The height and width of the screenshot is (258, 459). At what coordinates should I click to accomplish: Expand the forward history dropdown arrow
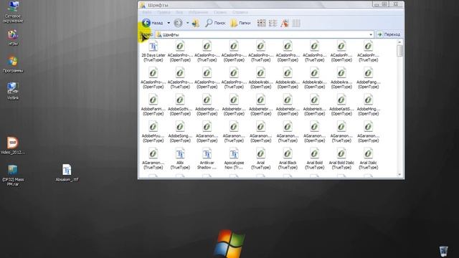point(187,23)
